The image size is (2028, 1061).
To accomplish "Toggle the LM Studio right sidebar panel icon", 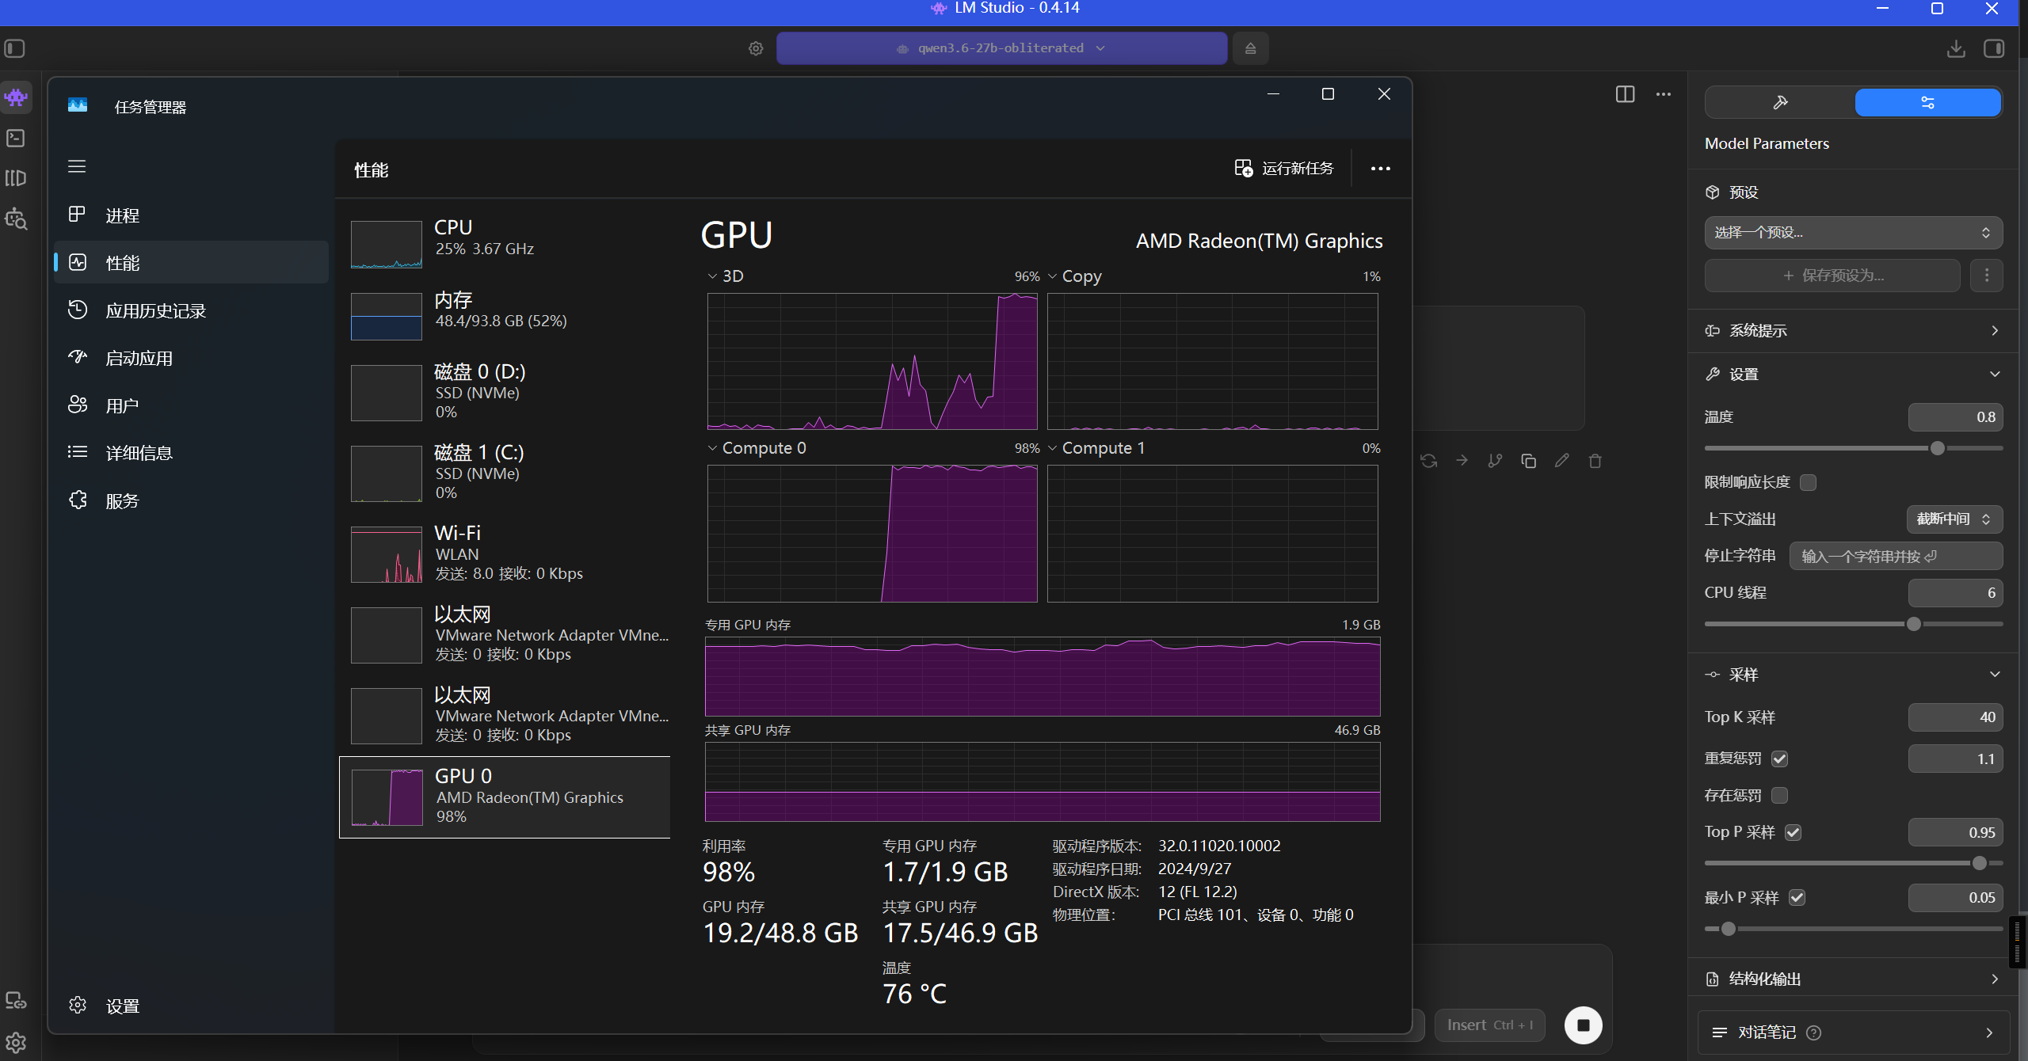I will (1994, 48).
